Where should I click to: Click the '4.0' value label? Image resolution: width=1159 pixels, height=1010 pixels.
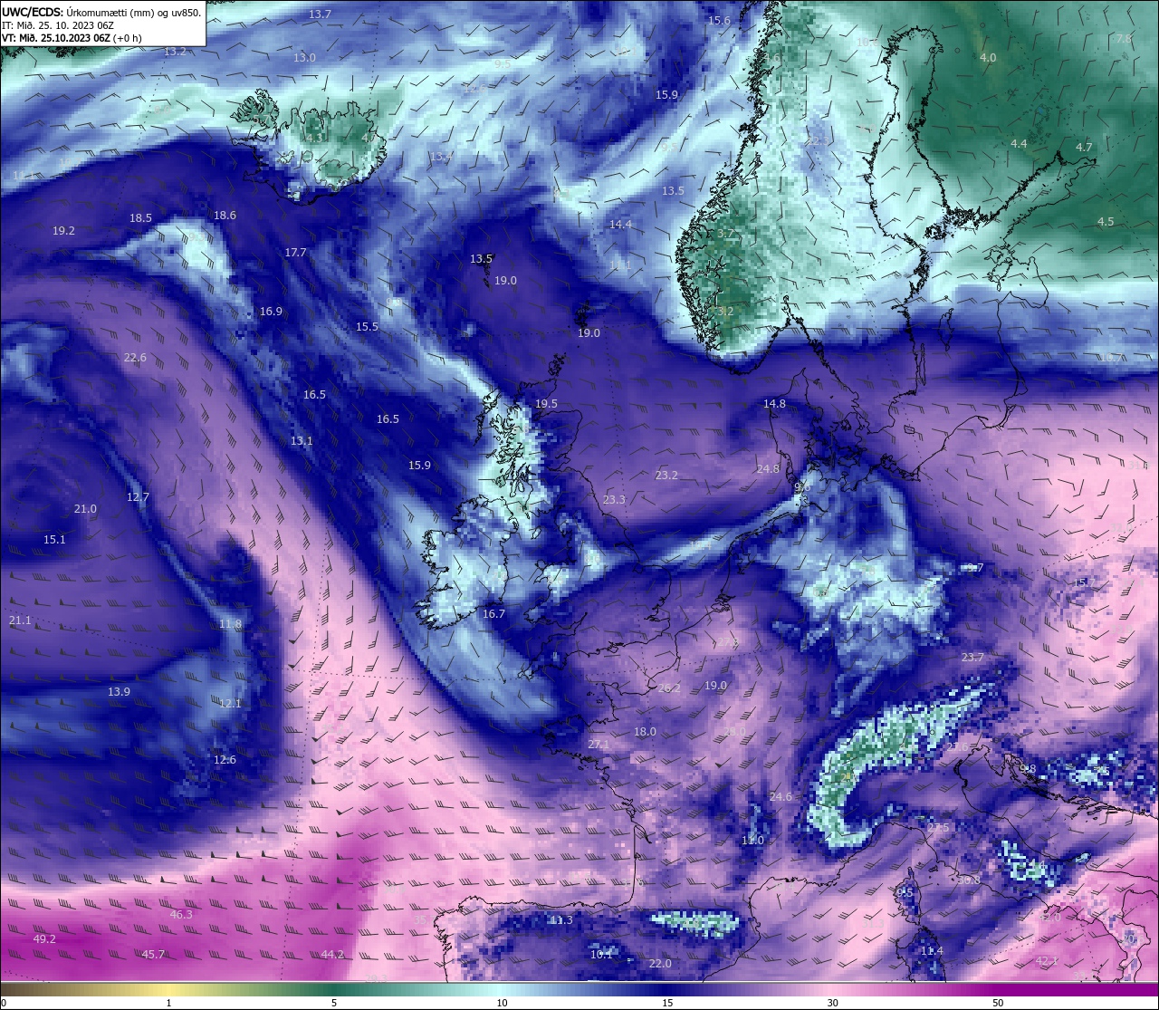988,58
